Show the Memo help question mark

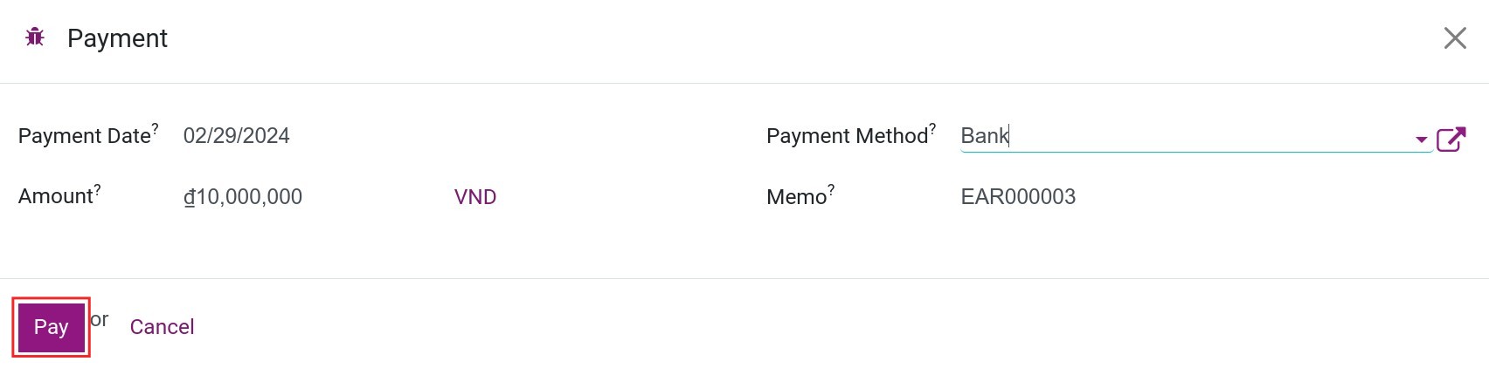[831, 189]
